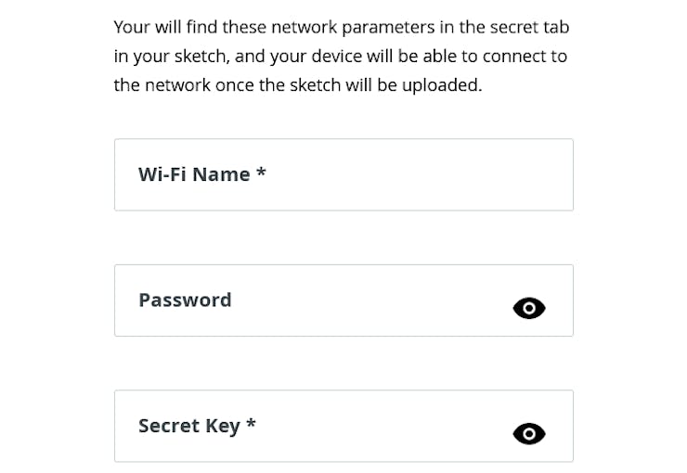Toggle secret key visibility with the eye icon

[529, 434]
